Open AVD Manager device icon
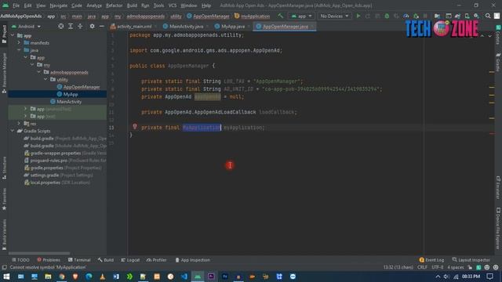The height and width of the screenshot is (282, 502). [x=467, y=16]
